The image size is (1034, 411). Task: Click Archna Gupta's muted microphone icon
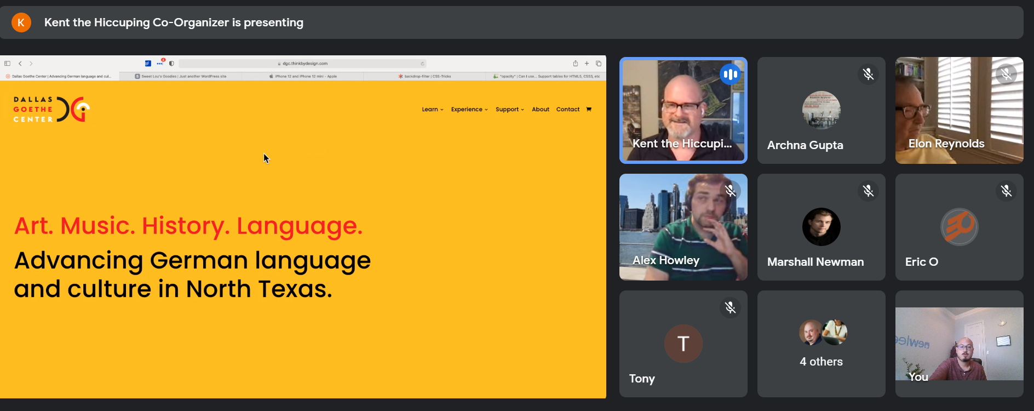coord(869,74)
